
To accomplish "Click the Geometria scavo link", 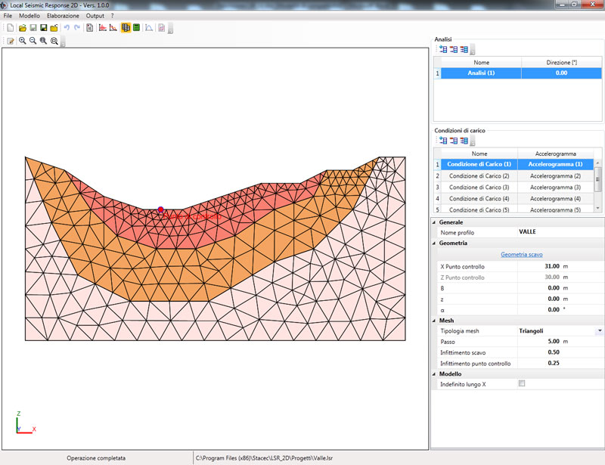I will (521, 254).
